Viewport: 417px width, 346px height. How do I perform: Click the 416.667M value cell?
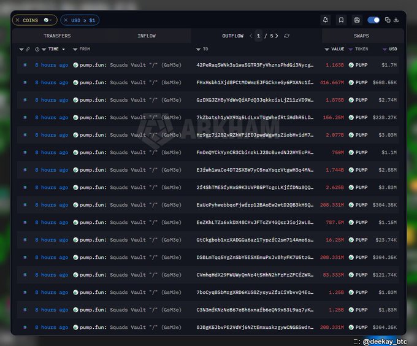pyautogui.click(x=332, y=82)
